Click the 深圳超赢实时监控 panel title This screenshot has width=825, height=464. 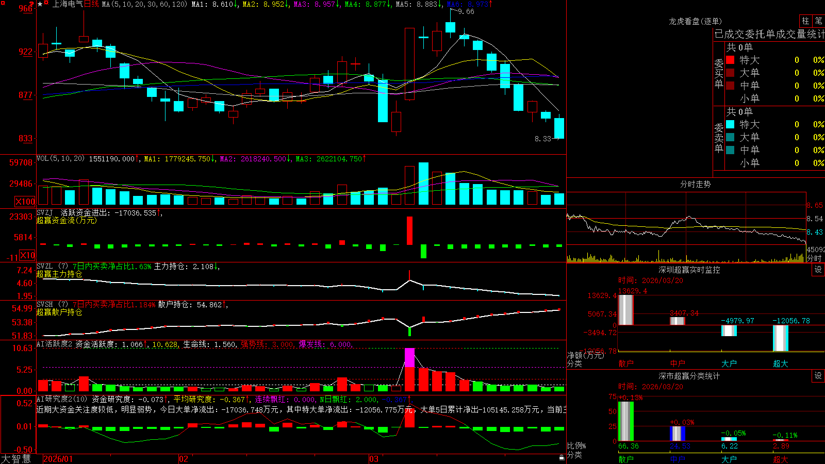coord(689,270)
